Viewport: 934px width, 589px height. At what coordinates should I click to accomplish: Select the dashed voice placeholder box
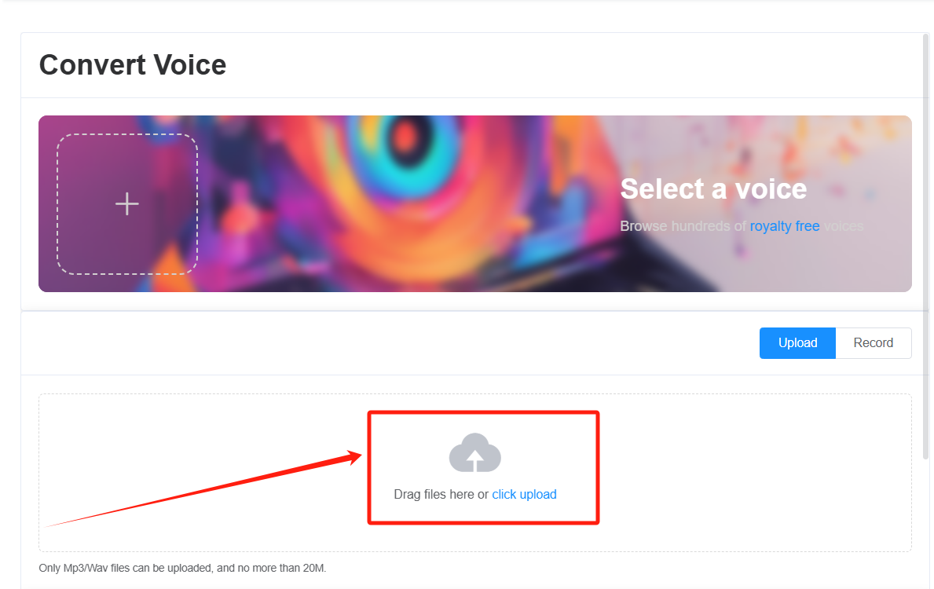pyautogui.click(x=127, y=203)
